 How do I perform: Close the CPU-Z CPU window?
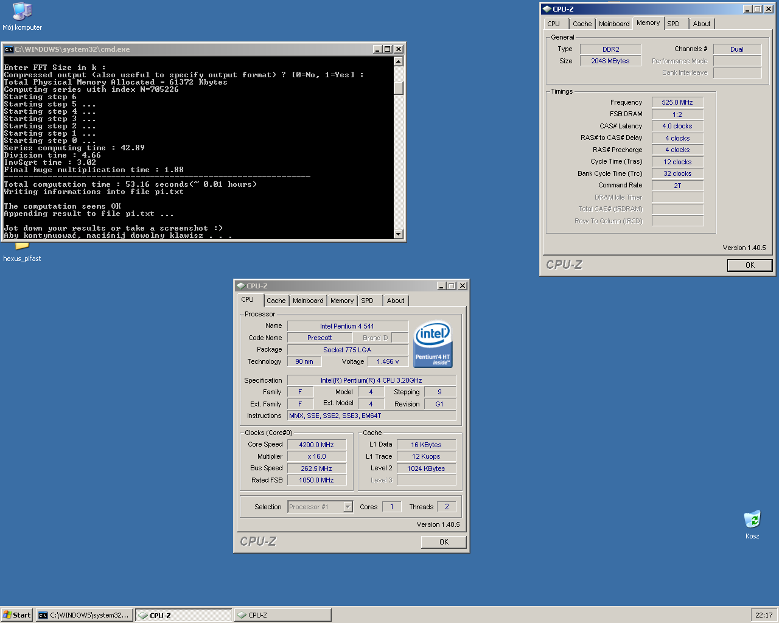pyautogui.click(x=463, y=286)
